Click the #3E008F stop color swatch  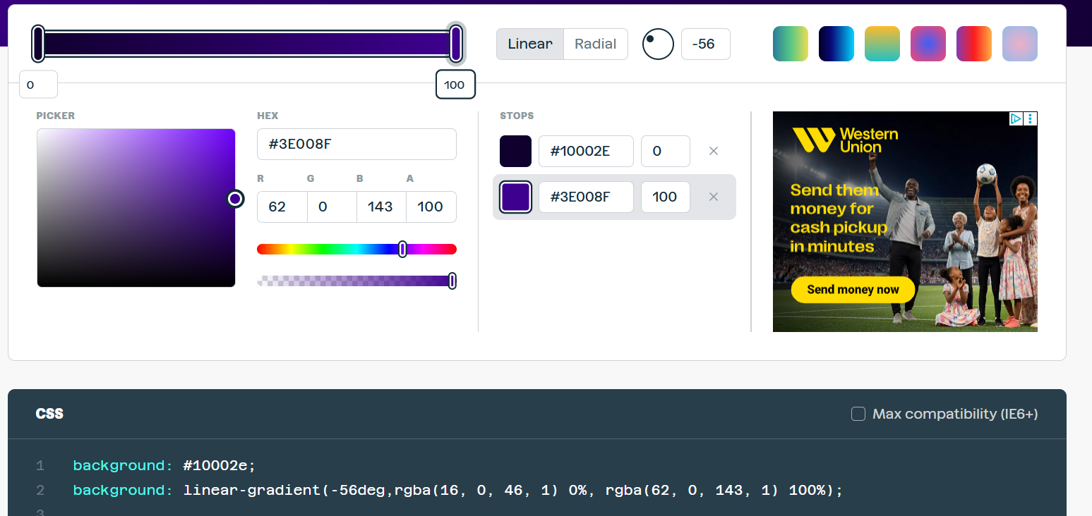[x=515, y=197]
